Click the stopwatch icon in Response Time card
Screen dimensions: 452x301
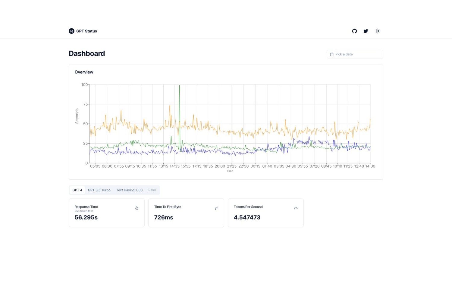tap(137, 208)
